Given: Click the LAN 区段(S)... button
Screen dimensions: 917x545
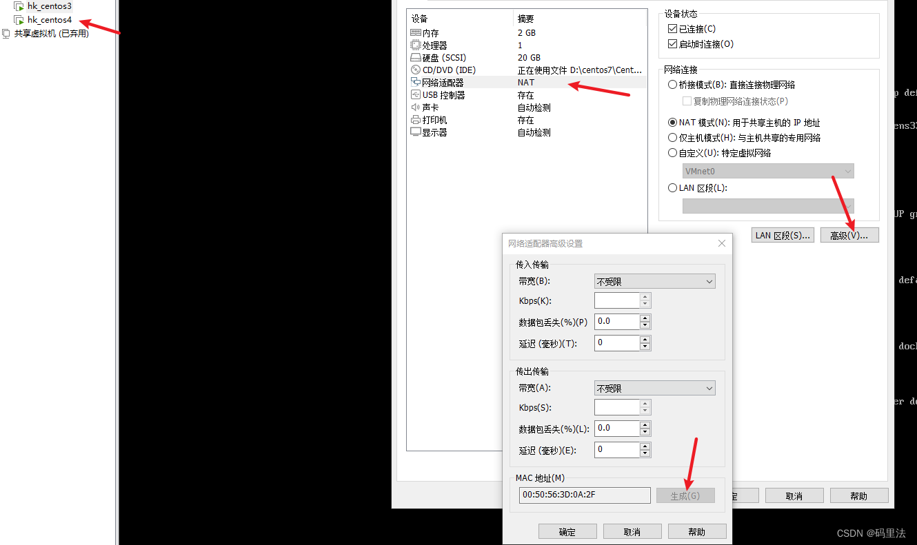Looking at the screenshot, I should point(783,235).
